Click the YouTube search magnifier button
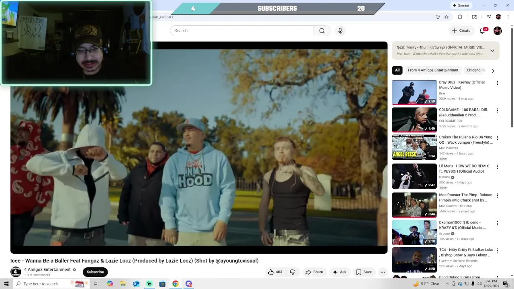The width and height of the screenshot is (514, 289). [x=322, y=31]
